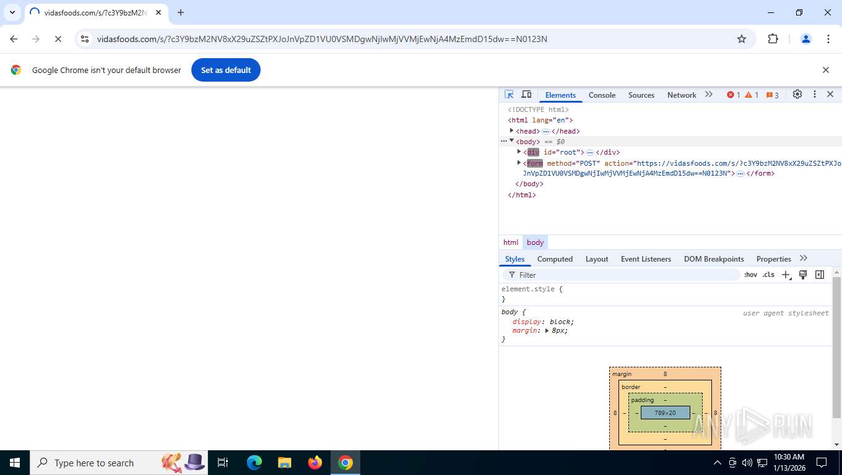
Task: Switch to the Console panel tab
Action: pyautogui.click(x=602, y=95)
